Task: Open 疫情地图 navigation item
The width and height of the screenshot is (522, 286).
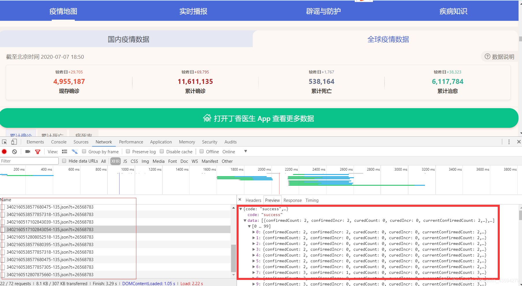Action: pyautogui.click(x=63, y=11)
